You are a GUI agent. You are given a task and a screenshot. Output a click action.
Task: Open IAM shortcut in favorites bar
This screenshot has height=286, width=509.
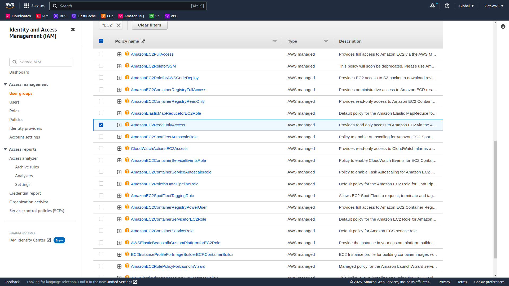(42, 16)
